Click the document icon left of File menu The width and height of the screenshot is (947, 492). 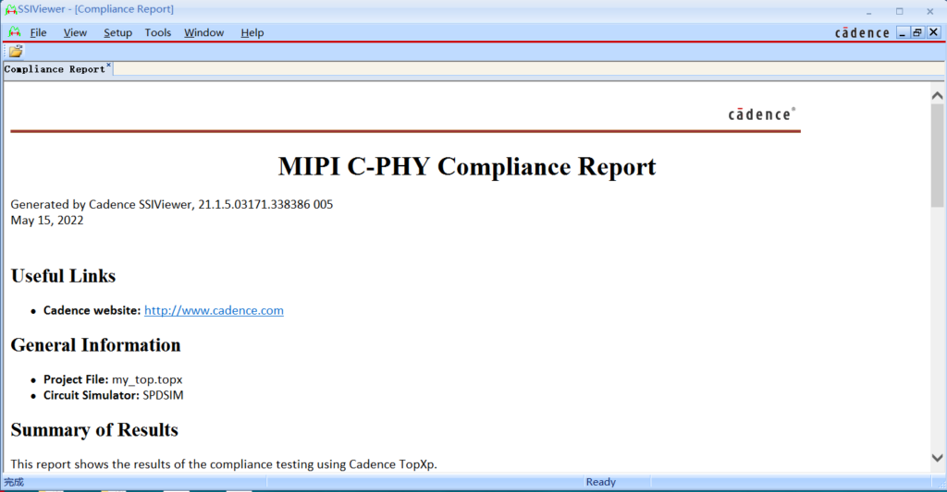(x=14, y=32)
